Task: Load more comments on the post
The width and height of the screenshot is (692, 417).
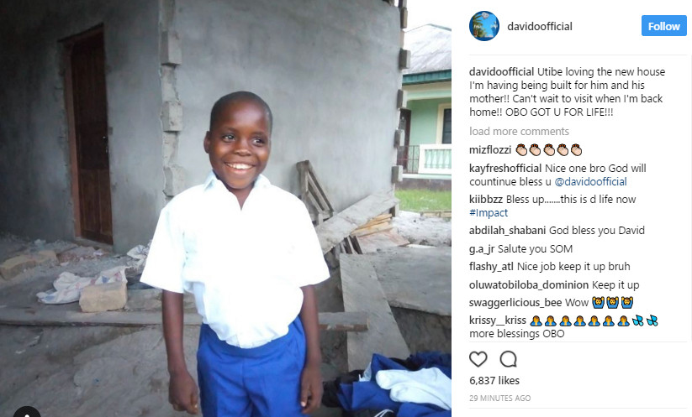Action: point(519,131)
